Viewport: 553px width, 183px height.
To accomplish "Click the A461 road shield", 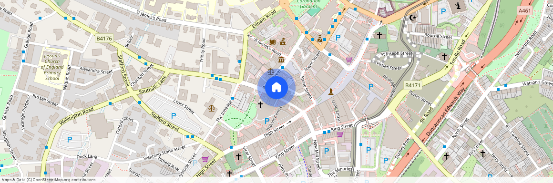I will click(525, 11).
